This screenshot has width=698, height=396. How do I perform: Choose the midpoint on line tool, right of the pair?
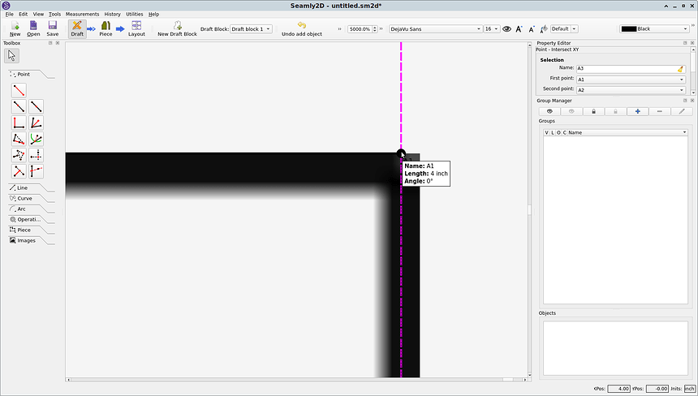pos(36,107)
